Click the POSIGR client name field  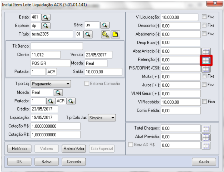pyautogui.click(x=50, y=63)
